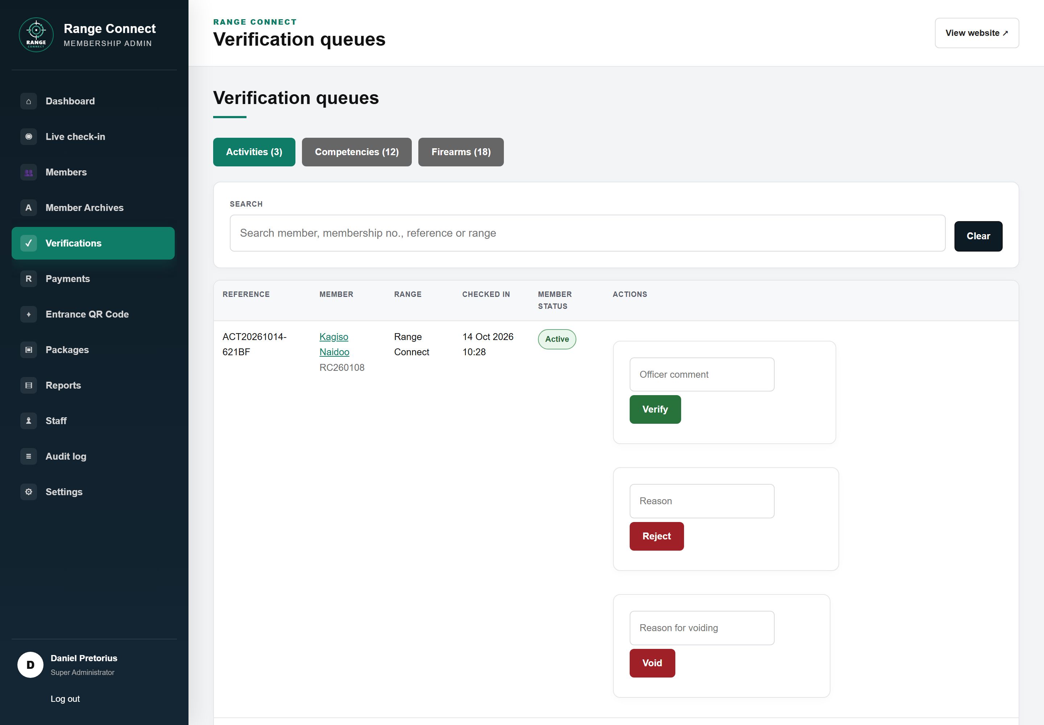Click the Staff person icon
The width and height of the screenshot is (1044, 725).
pyautogui.click(x=29, y=420)
